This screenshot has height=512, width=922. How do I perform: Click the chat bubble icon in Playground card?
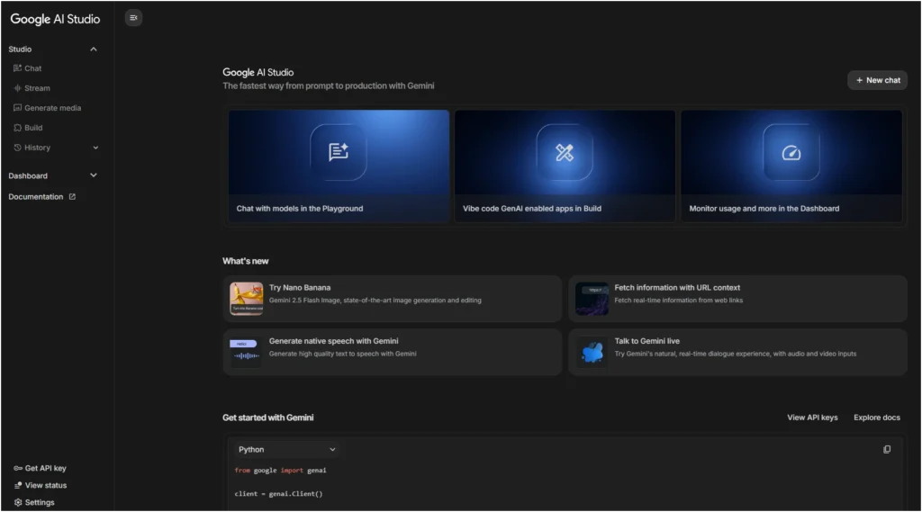click(x=339, y=152)
